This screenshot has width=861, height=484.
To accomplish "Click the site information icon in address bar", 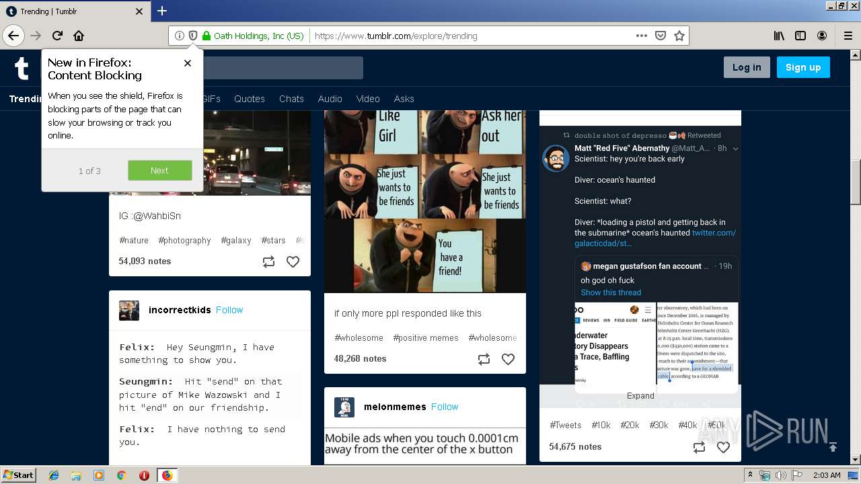I will (179, 36).
